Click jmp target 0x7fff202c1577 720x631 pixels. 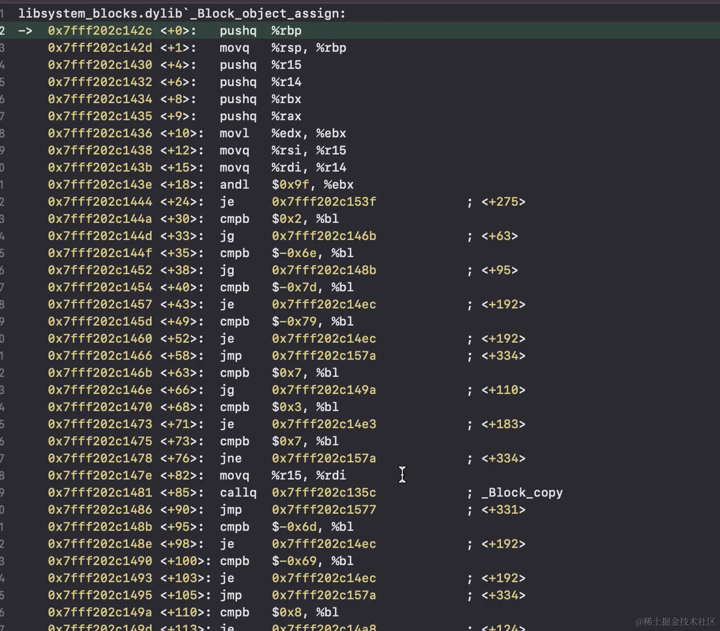[x=324, y=510]
